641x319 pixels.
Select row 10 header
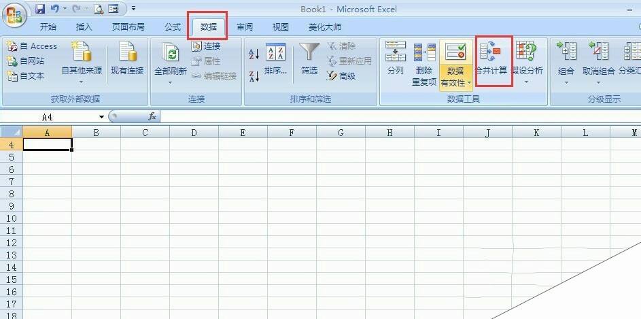(12, 218)
